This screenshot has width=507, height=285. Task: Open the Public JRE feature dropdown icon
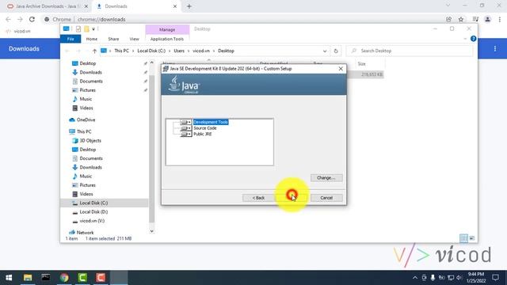185,134
